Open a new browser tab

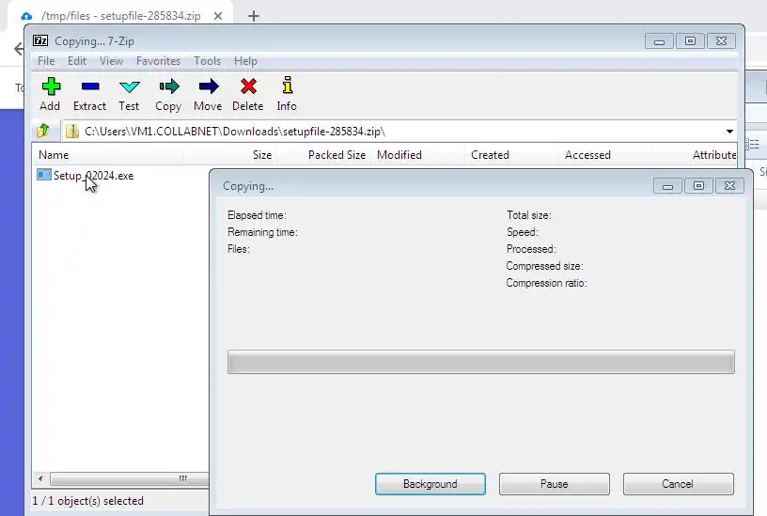254,16
